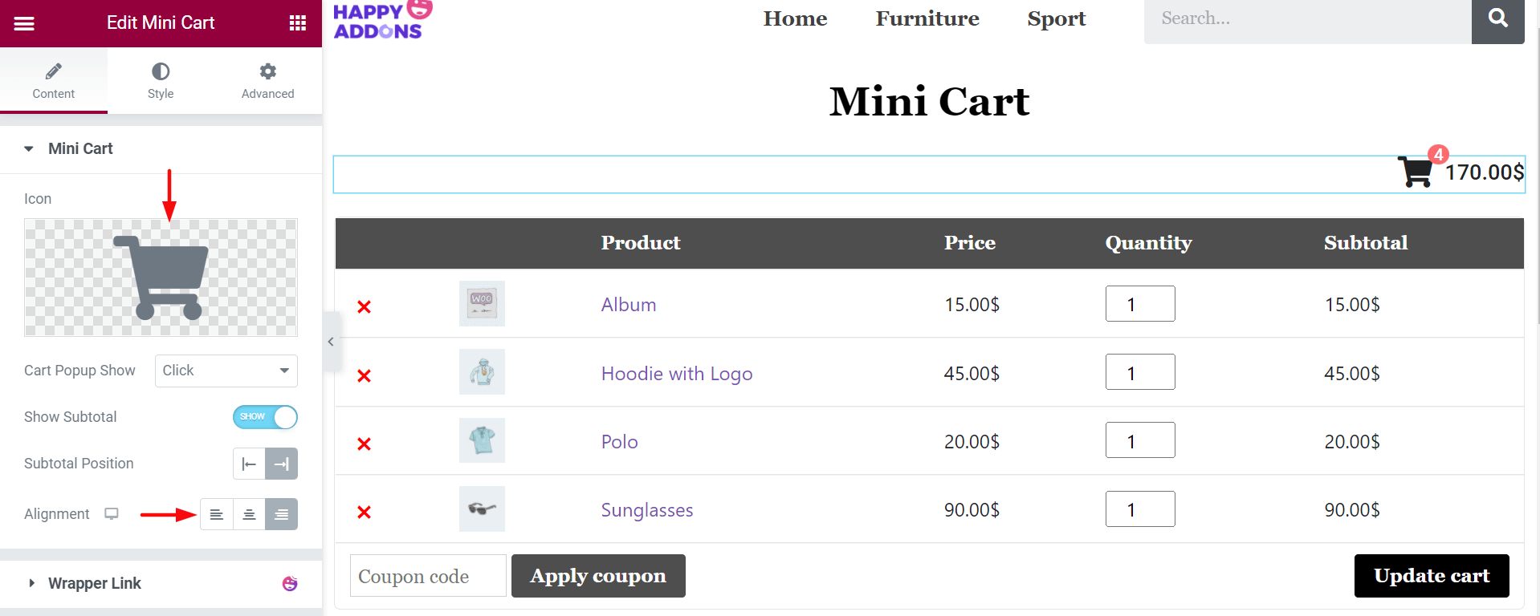Align mini cart to the left

pos(217,514)
